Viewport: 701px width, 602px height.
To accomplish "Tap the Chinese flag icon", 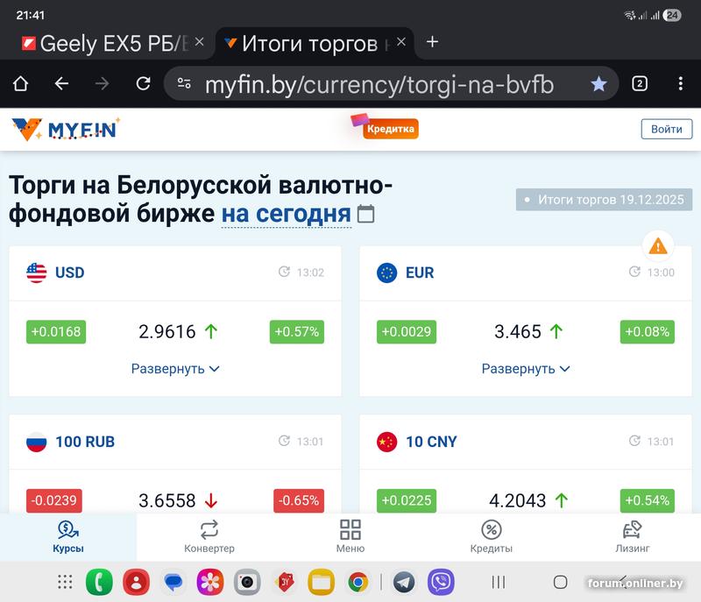I will [386, 442].
